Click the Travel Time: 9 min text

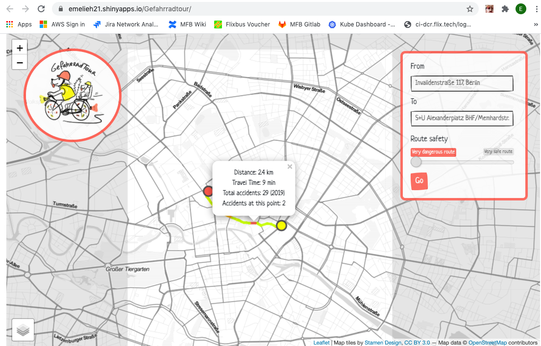pyautogui.click(x=254, y=182)
